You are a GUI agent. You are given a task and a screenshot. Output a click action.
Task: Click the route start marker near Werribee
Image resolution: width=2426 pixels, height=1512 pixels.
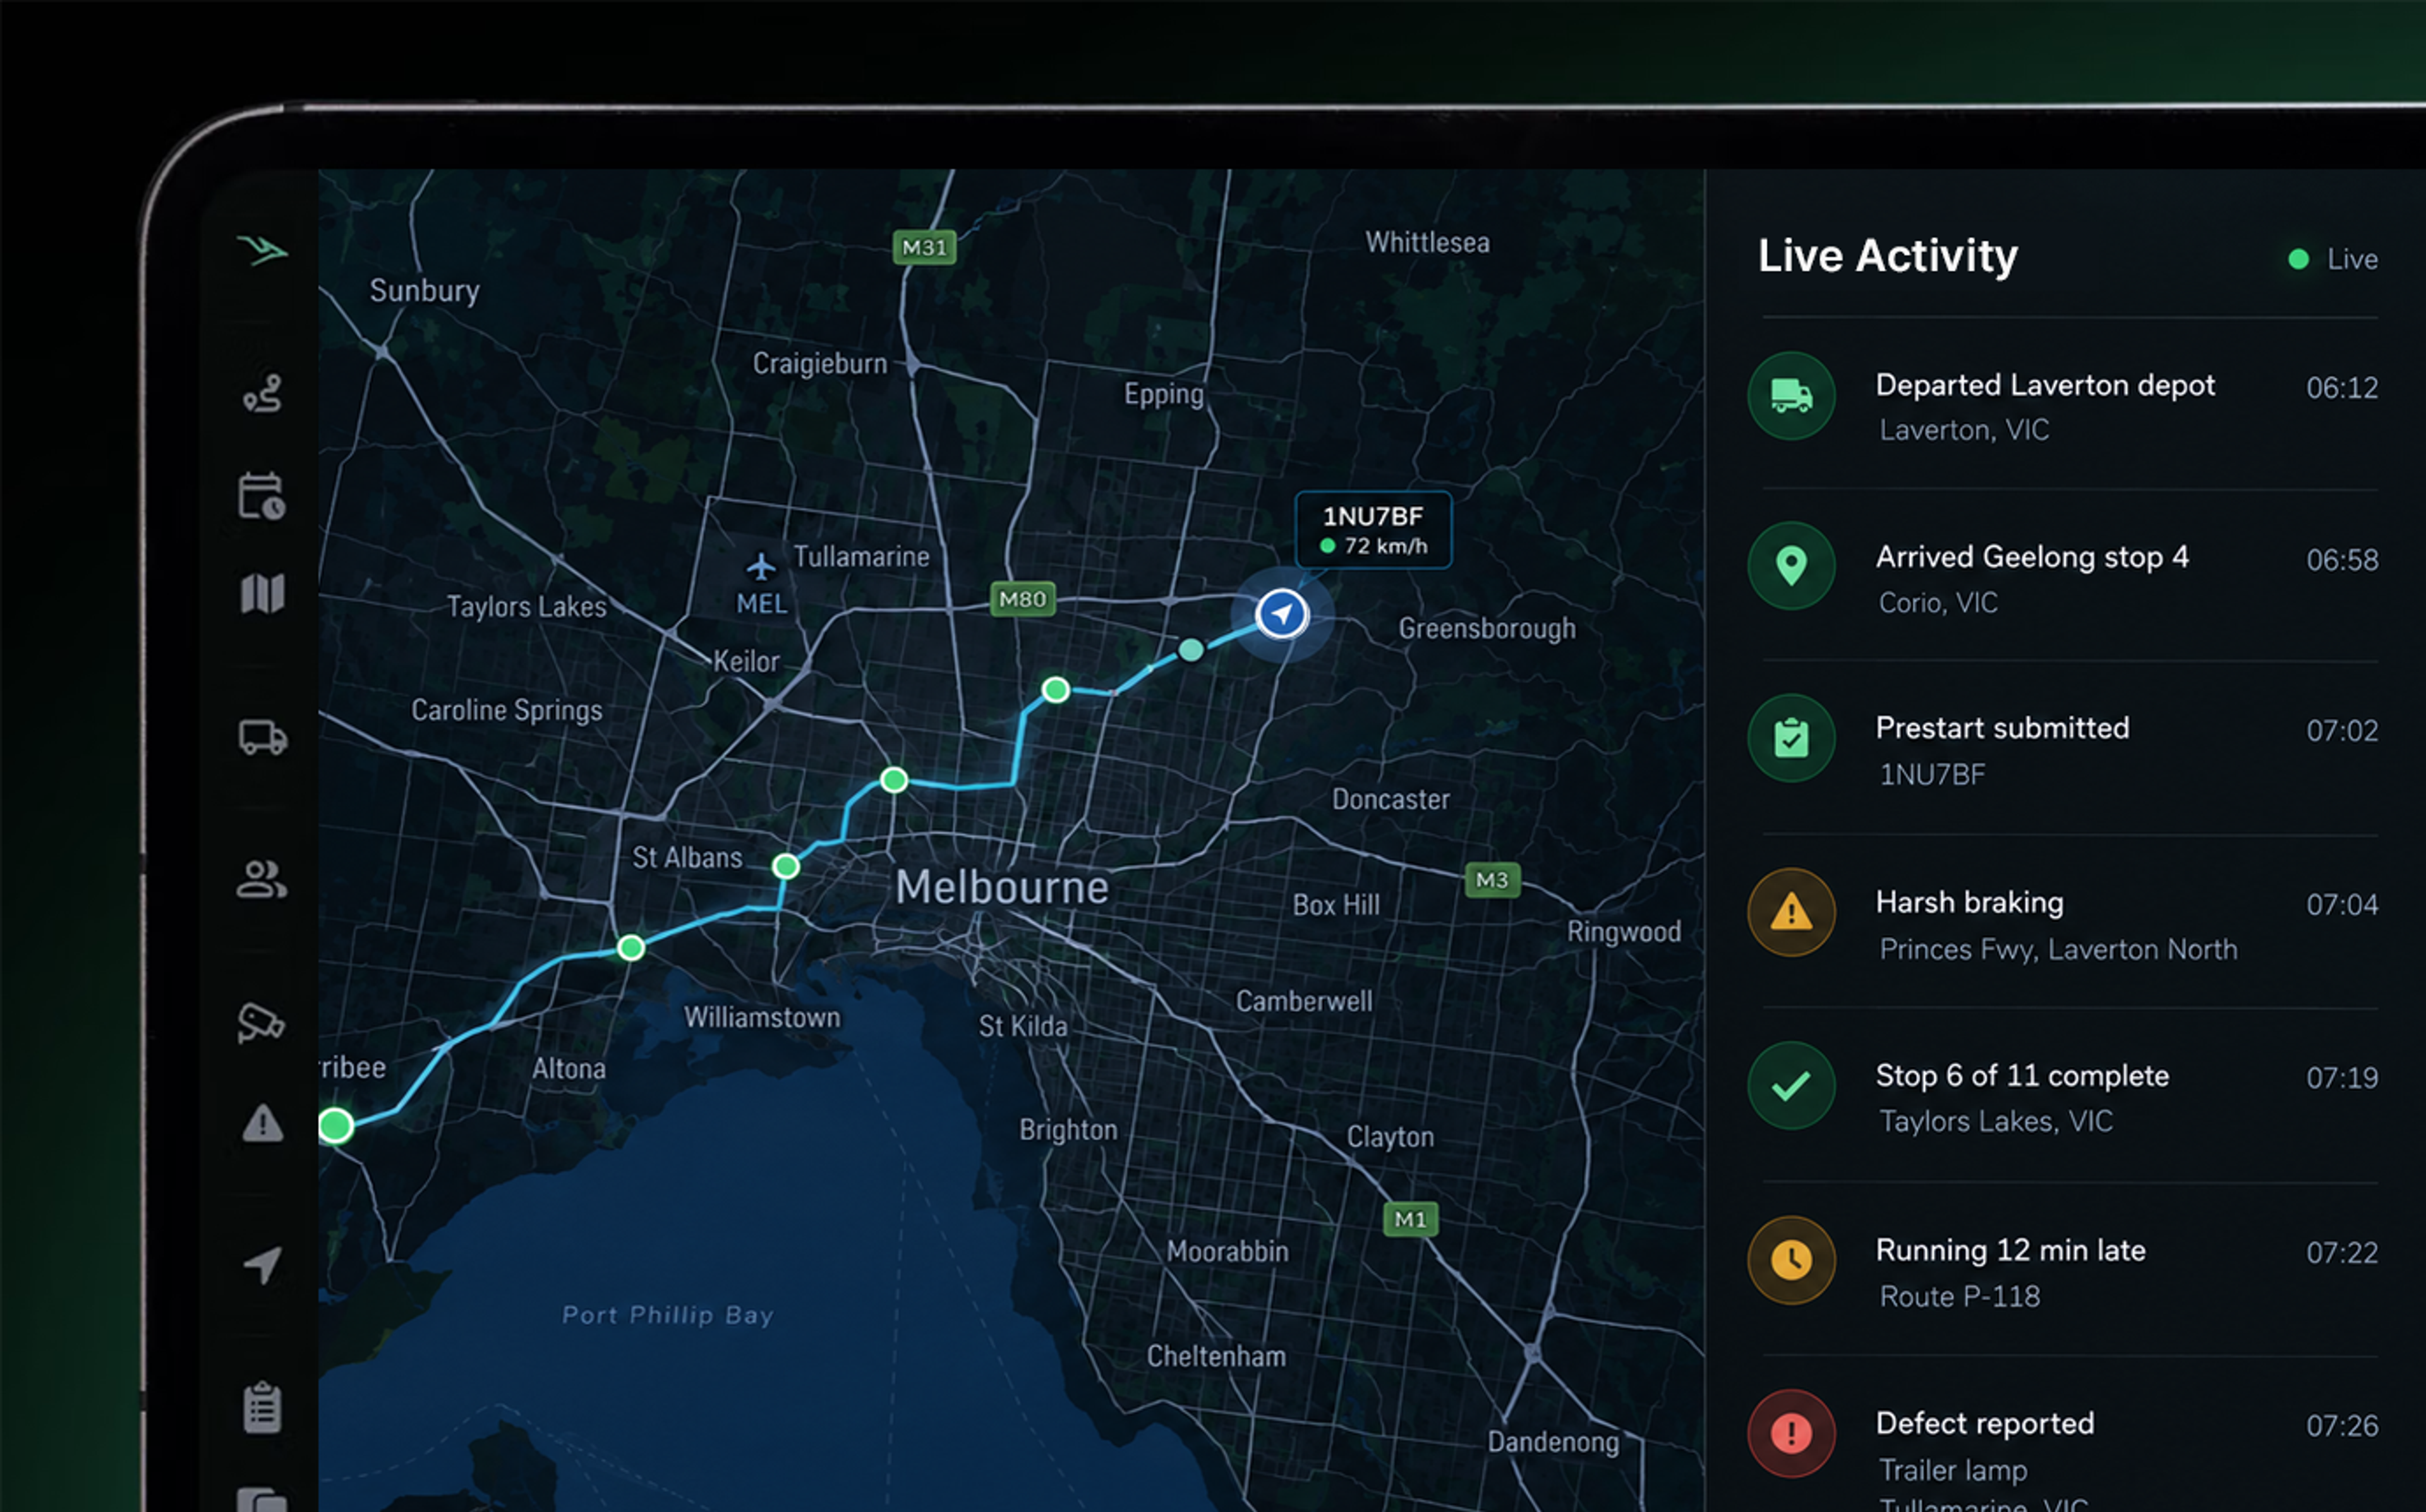(336, 1125)
